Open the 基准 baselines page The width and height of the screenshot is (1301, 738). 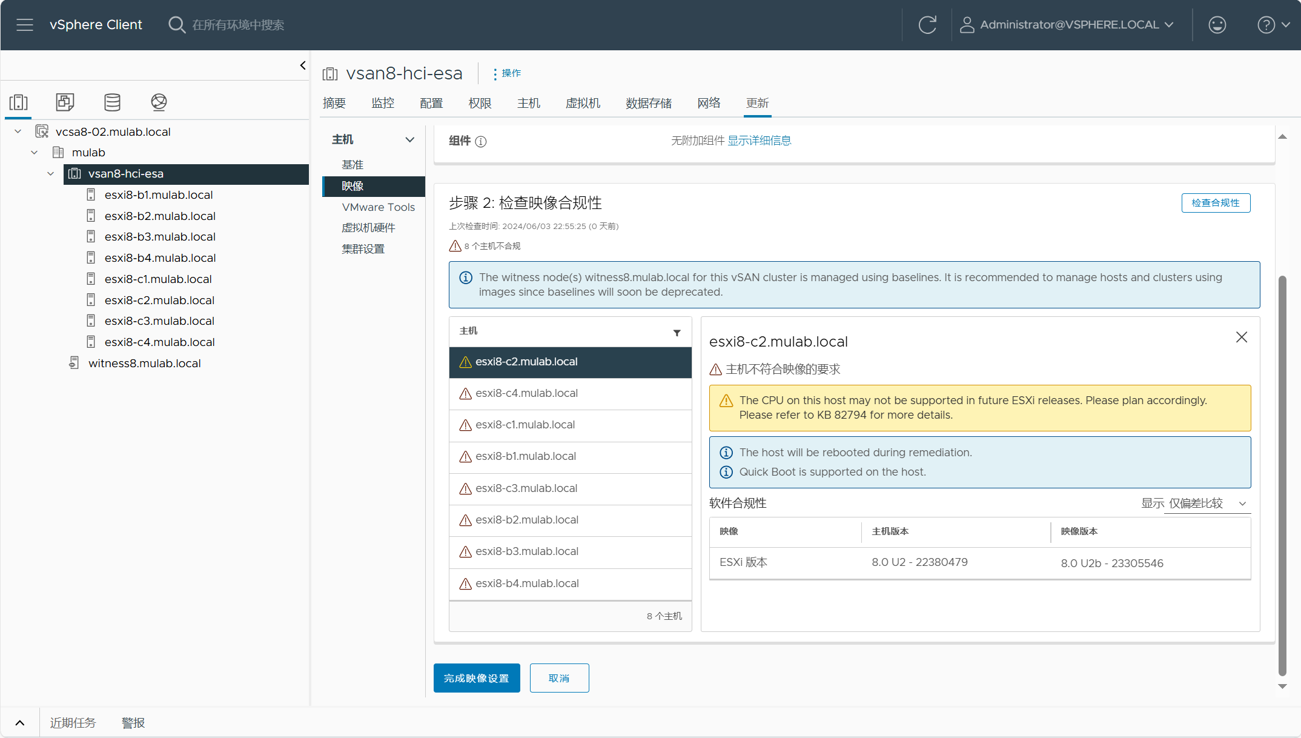coord(353,165)
